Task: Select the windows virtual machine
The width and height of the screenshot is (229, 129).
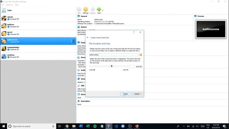Action: coord(38,56)
